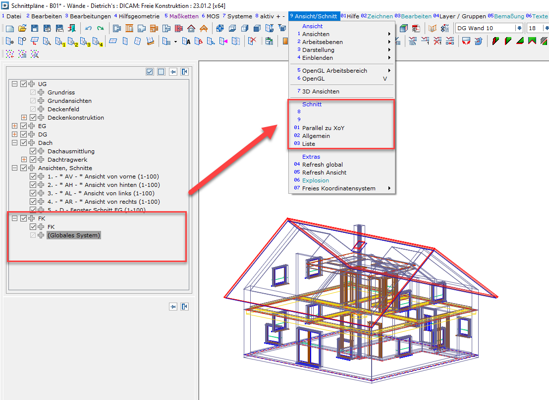549x400 pixels.
Task: Click the 3D PDF export icon
Action: tap(416, 28)
